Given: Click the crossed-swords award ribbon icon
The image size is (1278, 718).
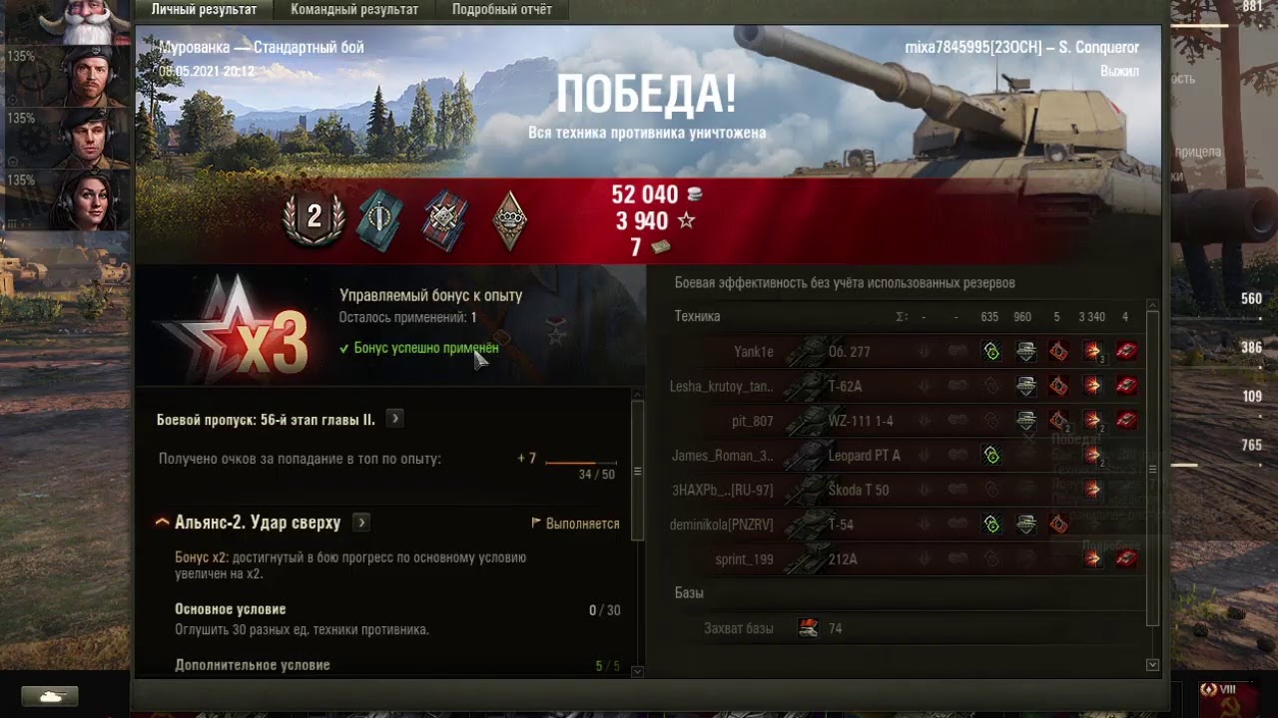Looking at the screenshot, I should click(444, 220).
